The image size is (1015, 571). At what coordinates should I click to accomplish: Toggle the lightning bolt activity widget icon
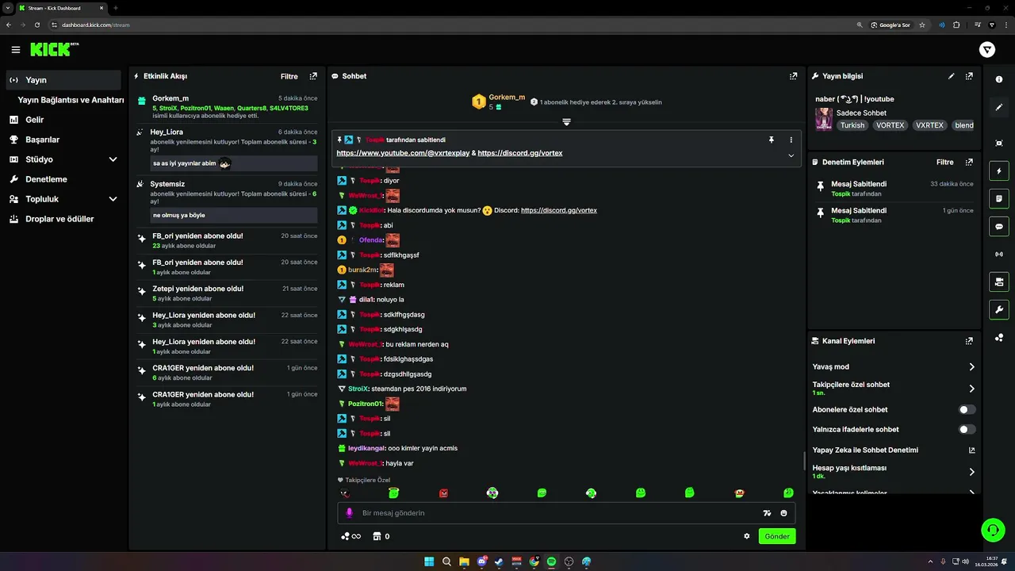point(999,171)
